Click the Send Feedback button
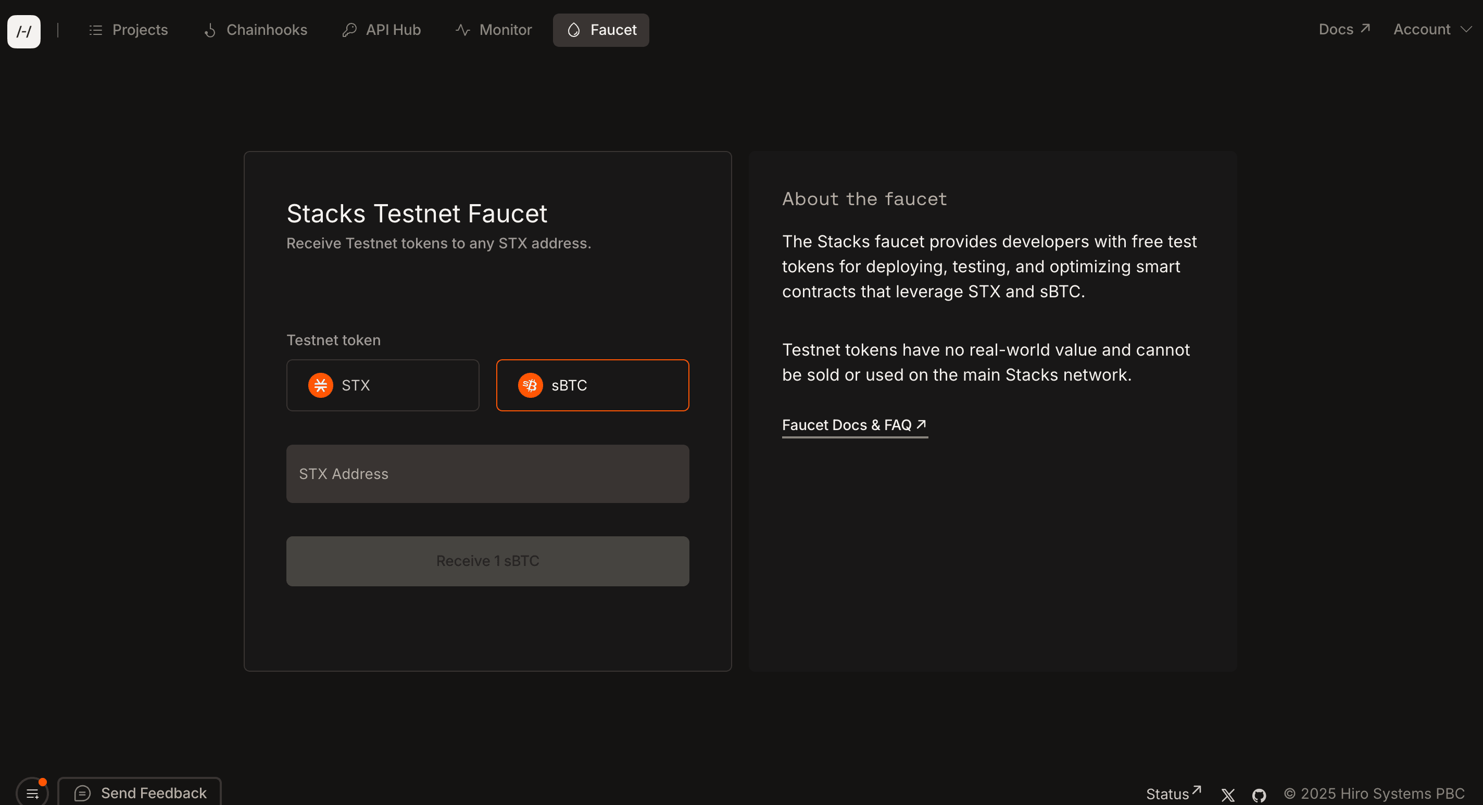 pos(140,793)
